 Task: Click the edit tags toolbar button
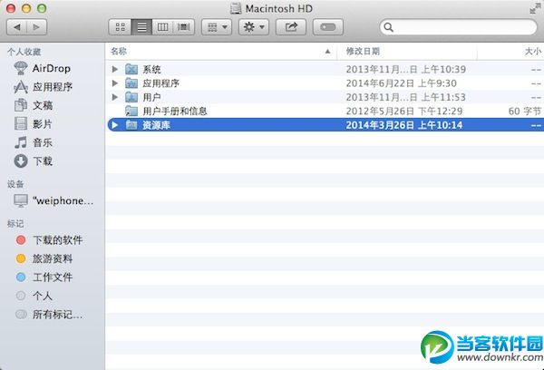(328, 27)
